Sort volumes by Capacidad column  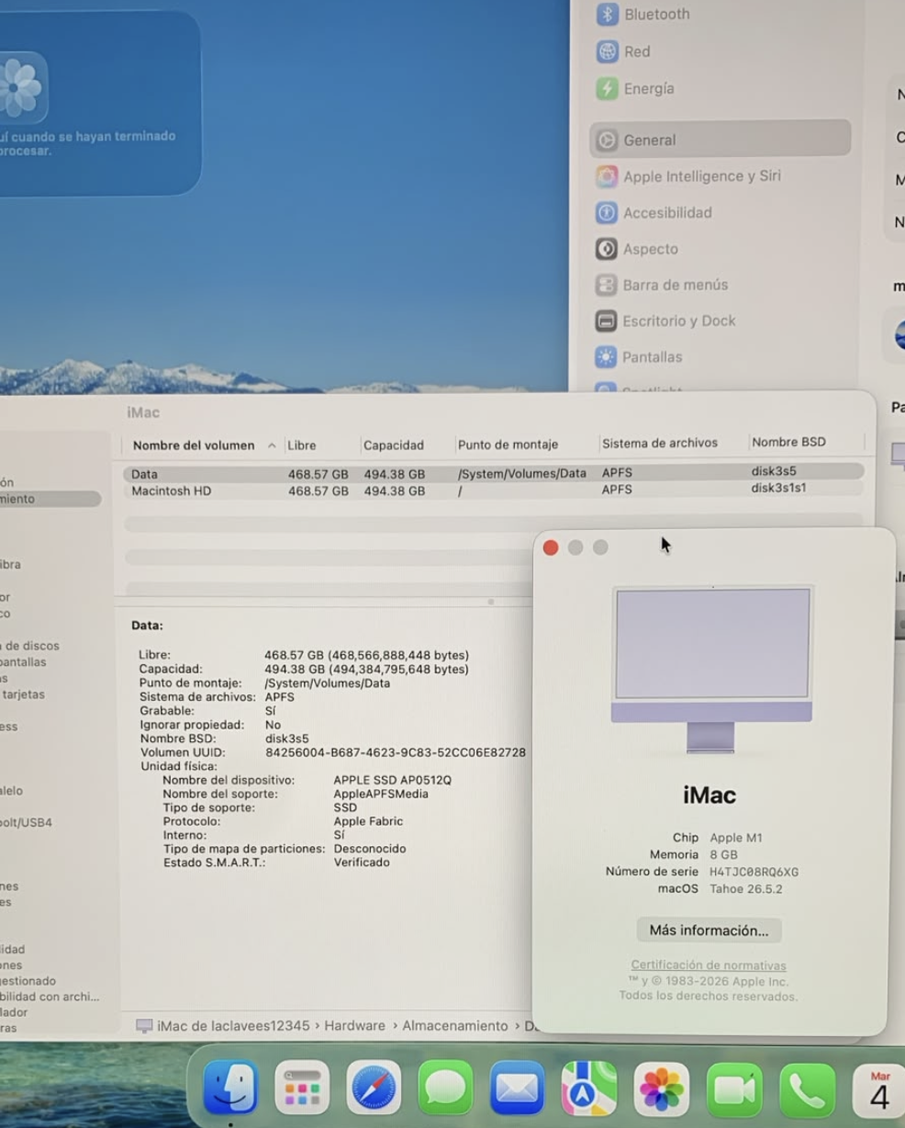[x=394, y=445]
